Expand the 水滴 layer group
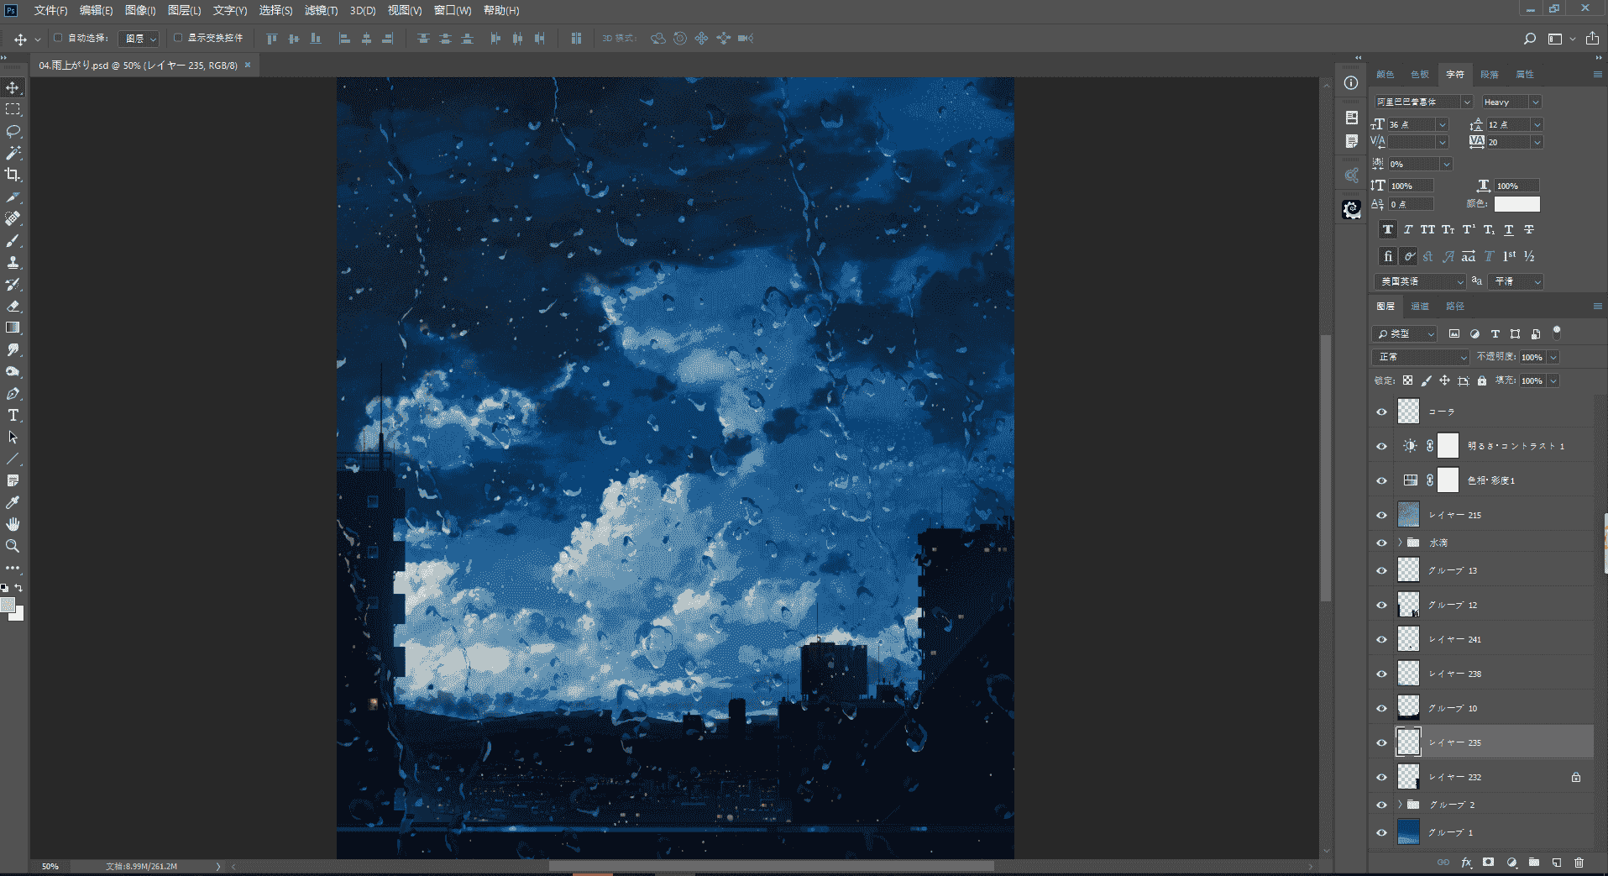This screenshot has height=876, width=1608. (1400, 543)
